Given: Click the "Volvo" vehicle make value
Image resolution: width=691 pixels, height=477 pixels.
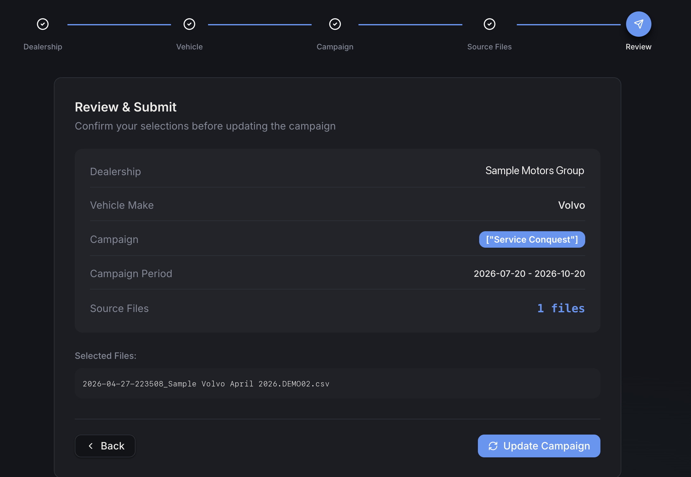Looking at the screenshot, I should click(x=572, y=205).
